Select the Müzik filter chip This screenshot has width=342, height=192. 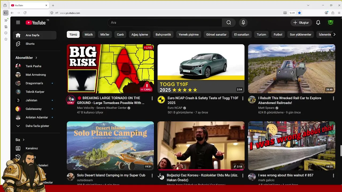pyautogui.click(x=89, y=34)
